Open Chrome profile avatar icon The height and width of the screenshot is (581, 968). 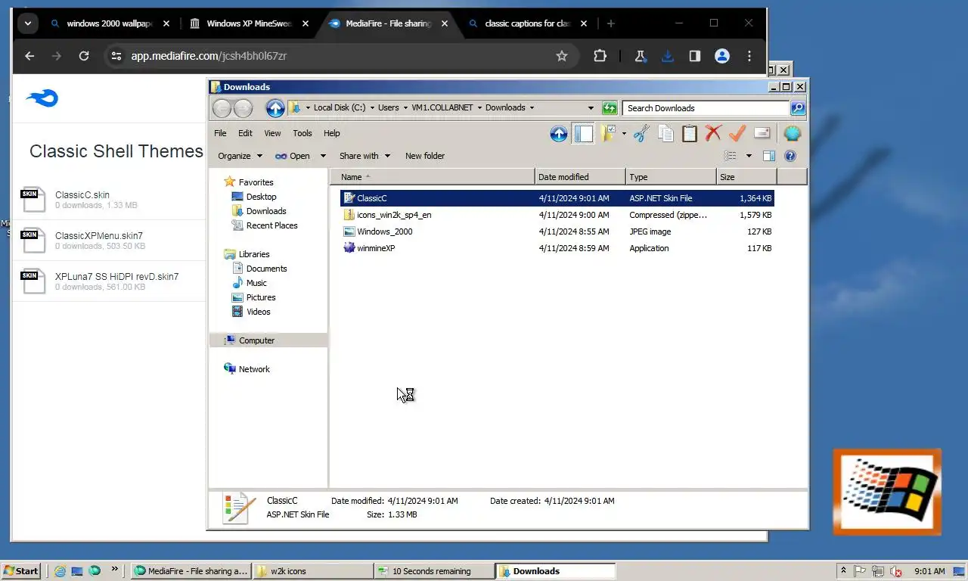(722, 56)
